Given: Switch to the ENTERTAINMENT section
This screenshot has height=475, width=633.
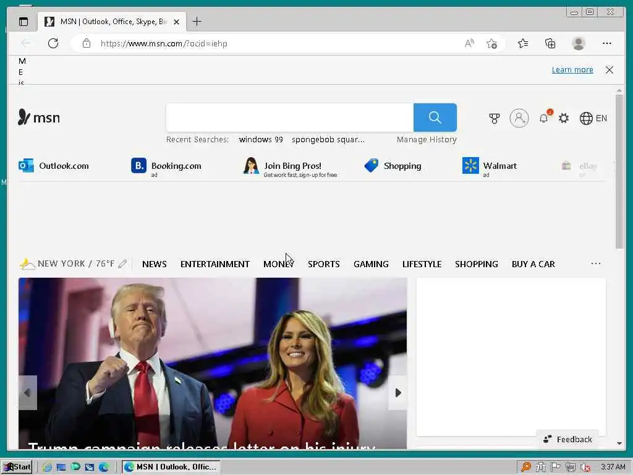Looking at the screenshot, I should pyautogui.click(x=215, y=264).
